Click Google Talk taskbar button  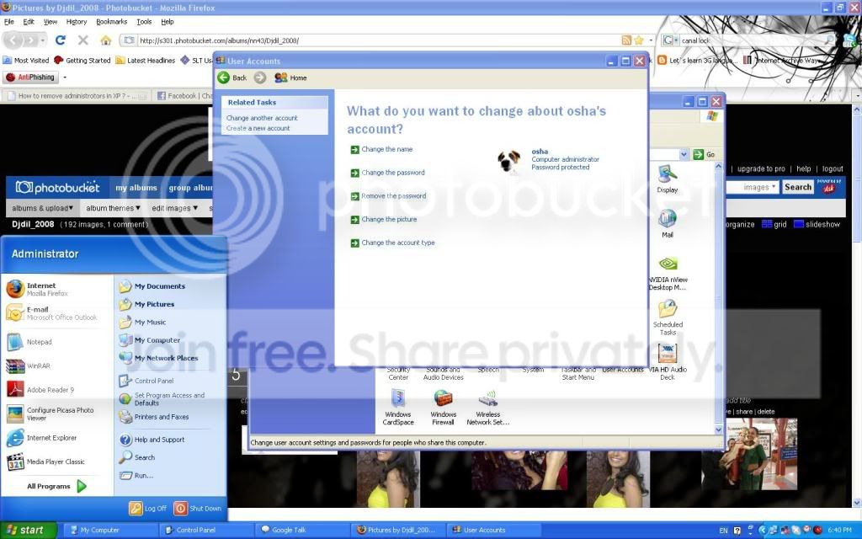[x=301, y=531]
